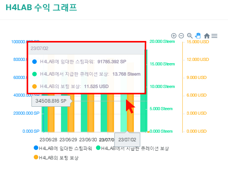228x171 pixels.
Task: Select the magnifier selection zoom tool
Action: coord(190,36)
